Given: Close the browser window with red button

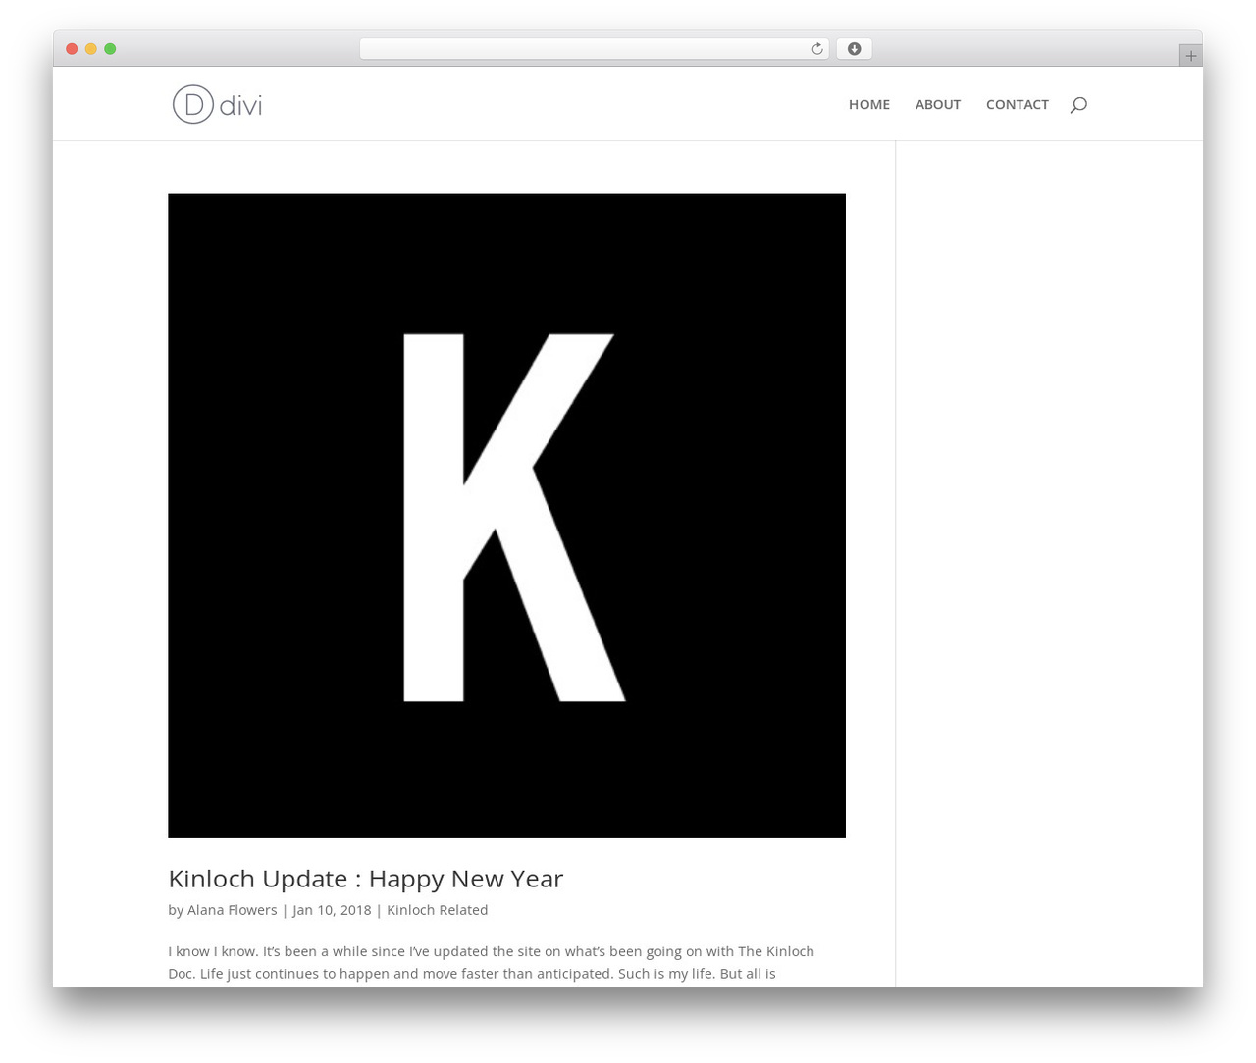Looking at the screenshot, I should click(x=72, y=49).
